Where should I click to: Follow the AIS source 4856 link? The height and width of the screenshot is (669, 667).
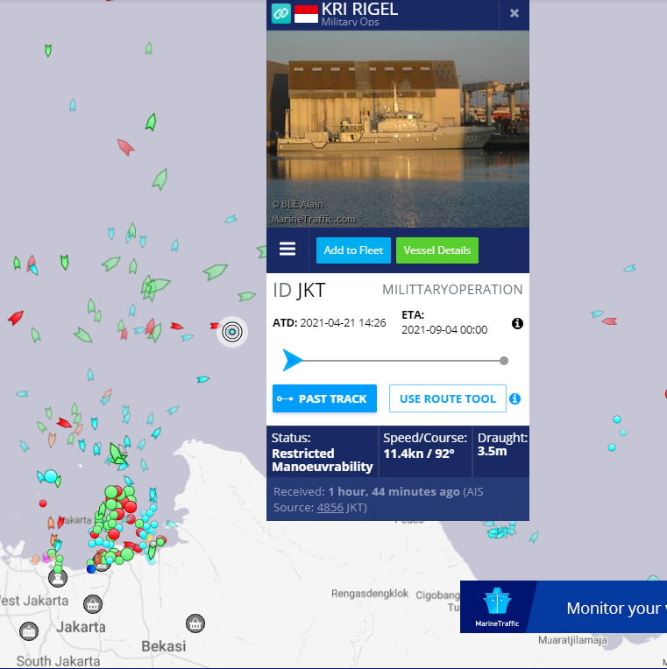tap(330, 507)
